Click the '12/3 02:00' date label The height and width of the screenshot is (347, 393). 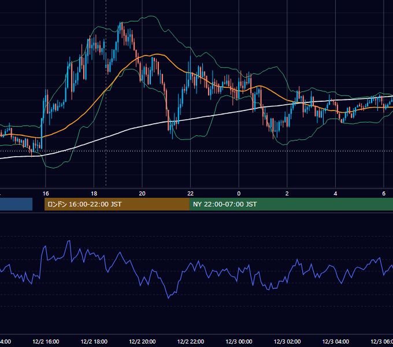click(x=287, y=341)
